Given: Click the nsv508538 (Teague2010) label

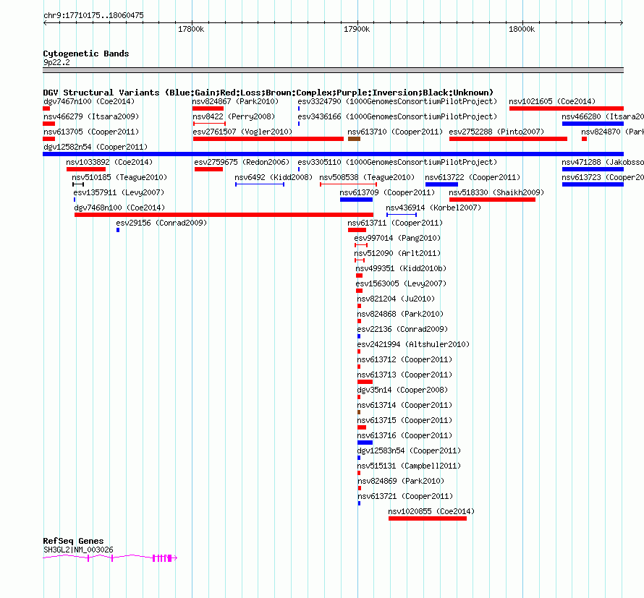Looking at the screenshot, I should coord(367,177).
